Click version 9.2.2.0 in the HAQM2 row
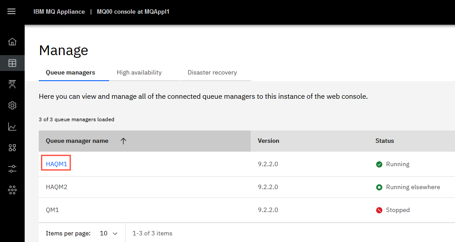Screen dimensions: 455x242 click(x=268, y=187)
